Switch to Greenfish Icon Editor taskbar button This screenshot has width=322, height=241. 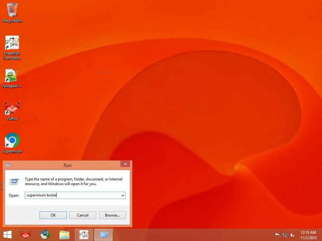(84, 235)
